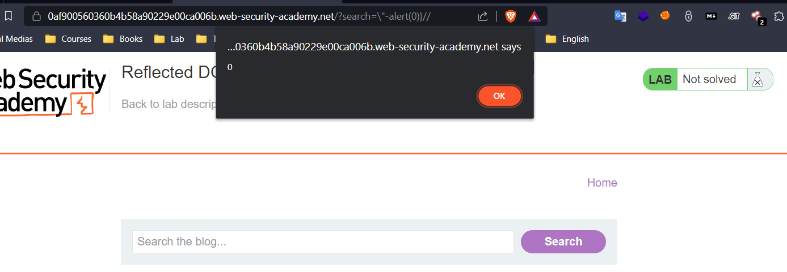Click the site lock icon
Screen dimensions: 787x272
coord(36,16)
